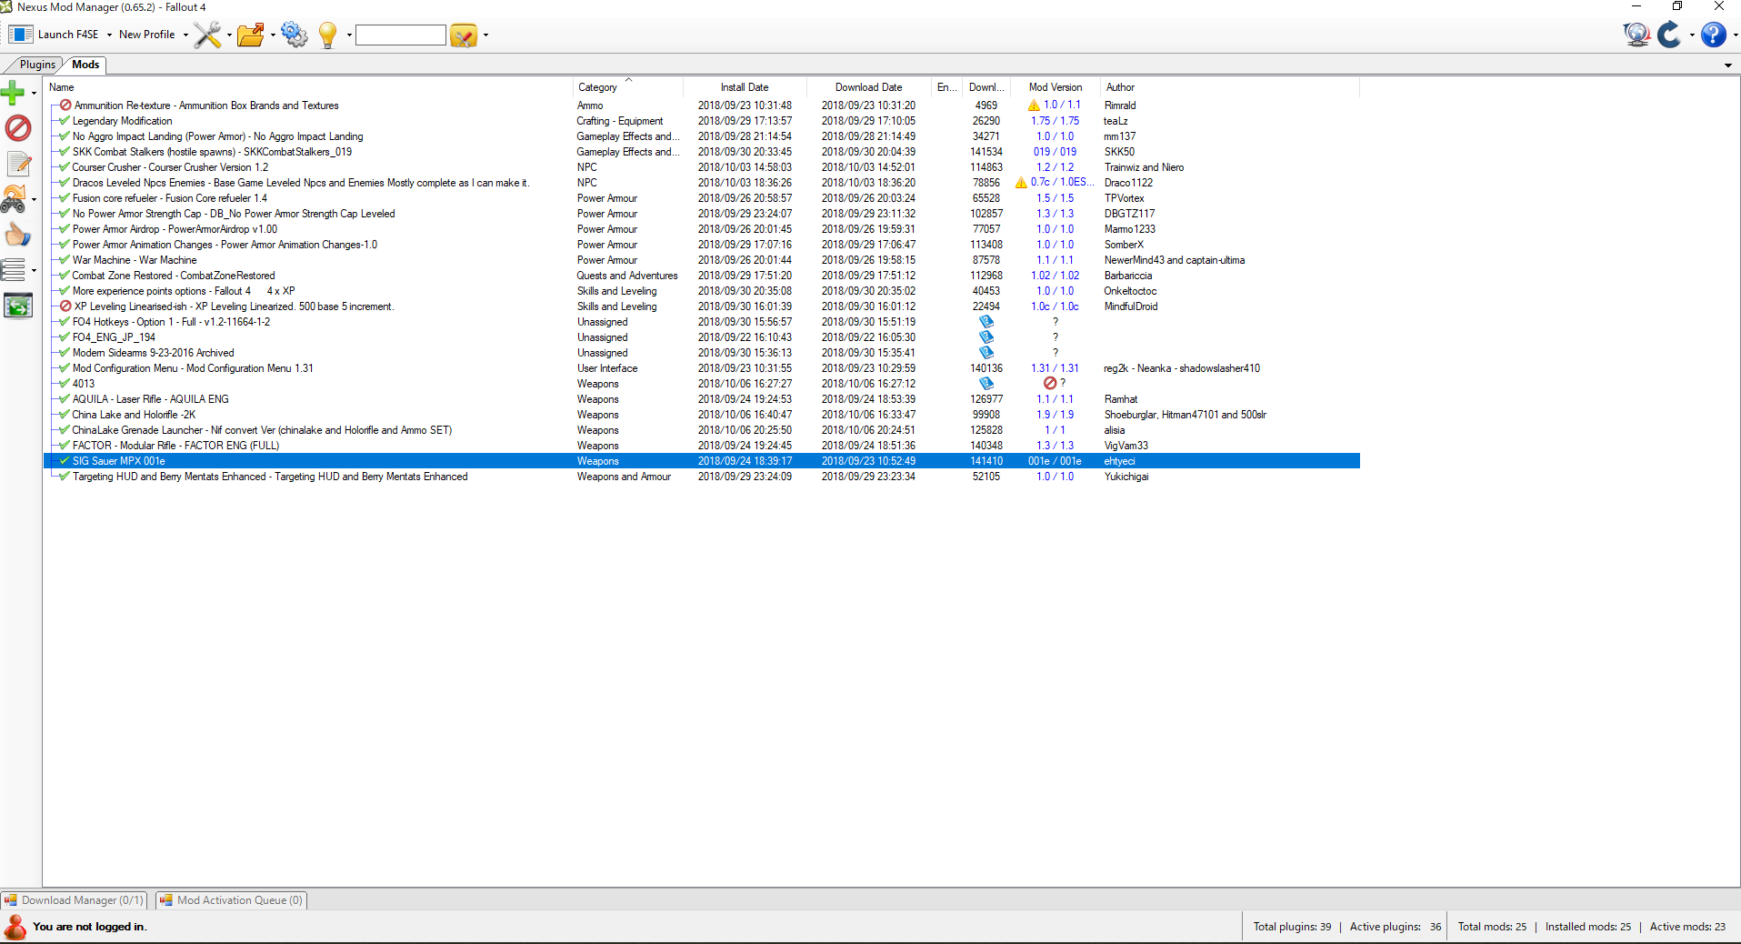
Task: Expand dropdown next to the green plus icon
Action: pos(34,93)
